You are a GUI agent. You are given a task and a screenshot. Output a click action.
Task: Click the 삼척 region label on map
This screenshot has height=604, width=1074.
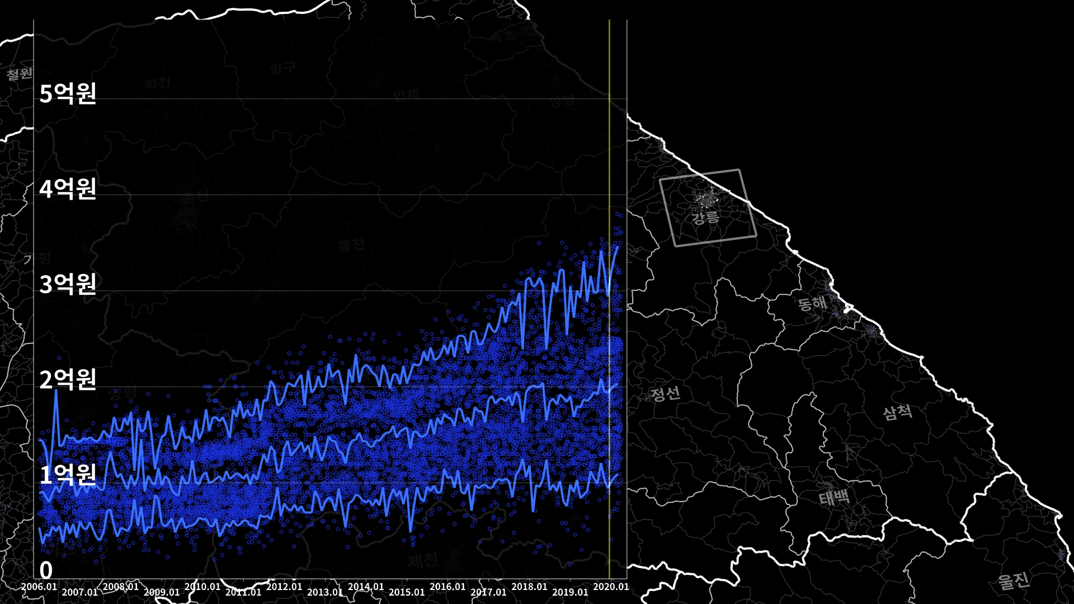pyautogui.click(x=898, y=413)
